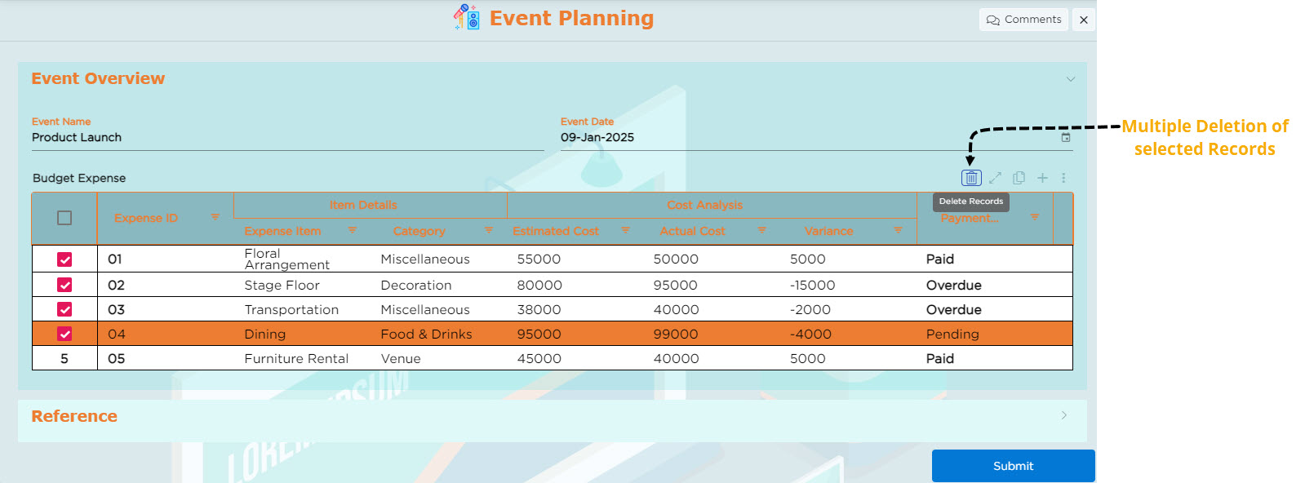Screen dimensions: 1305x483
Task: Click the copy records icon
Action: tap(1019, 178)
